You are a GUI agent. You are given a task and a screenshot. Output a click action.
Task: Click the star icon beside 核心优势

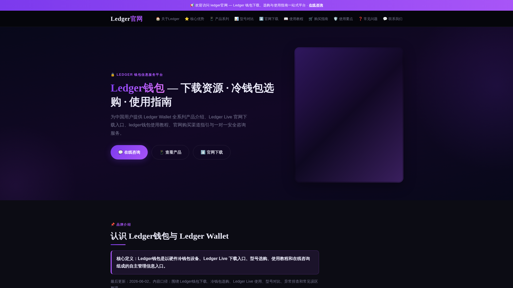187,19
